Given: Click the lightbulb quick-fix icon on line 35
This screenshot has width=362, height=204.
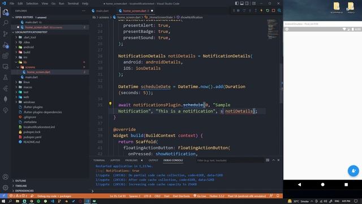Looking at the screenshot, I should point(110,104).
